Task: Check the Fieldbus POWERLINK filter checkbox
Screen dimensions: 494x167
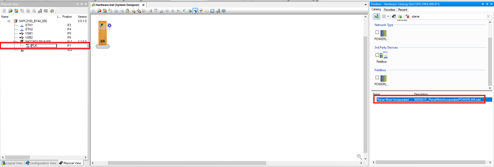Action: click(377, 77)
